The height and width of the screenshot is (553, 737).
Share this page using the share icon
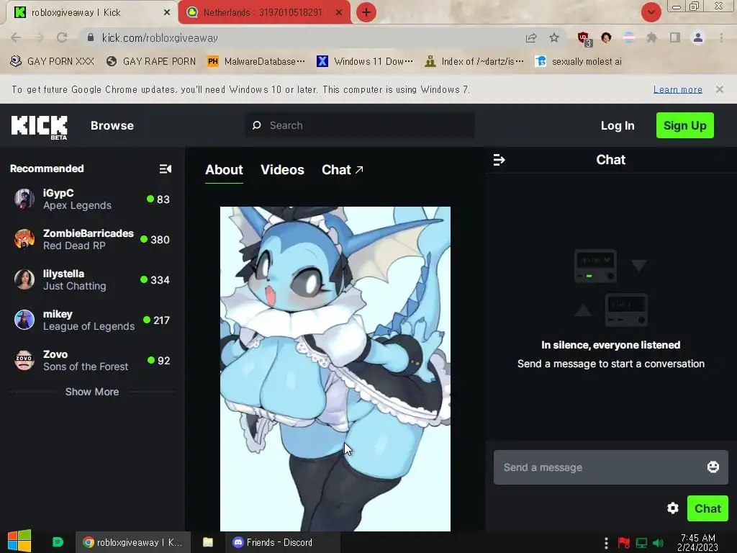(x=531, y=37)
